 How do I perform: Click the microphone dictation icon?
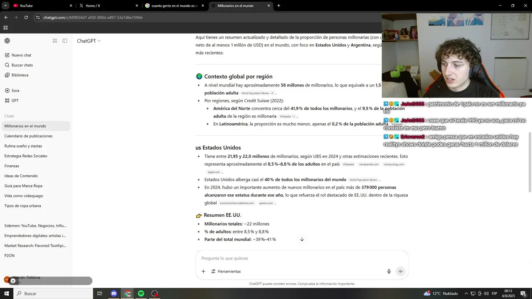pyautogui.click(x=389, y=271)
